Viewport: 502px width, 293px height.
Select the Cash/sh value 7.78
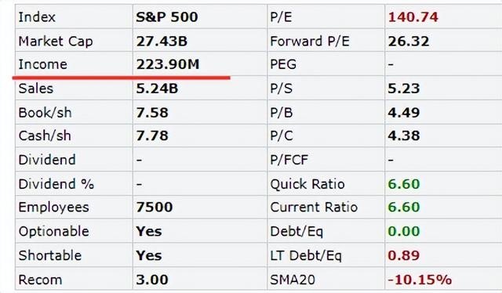(x=152, y=136)
